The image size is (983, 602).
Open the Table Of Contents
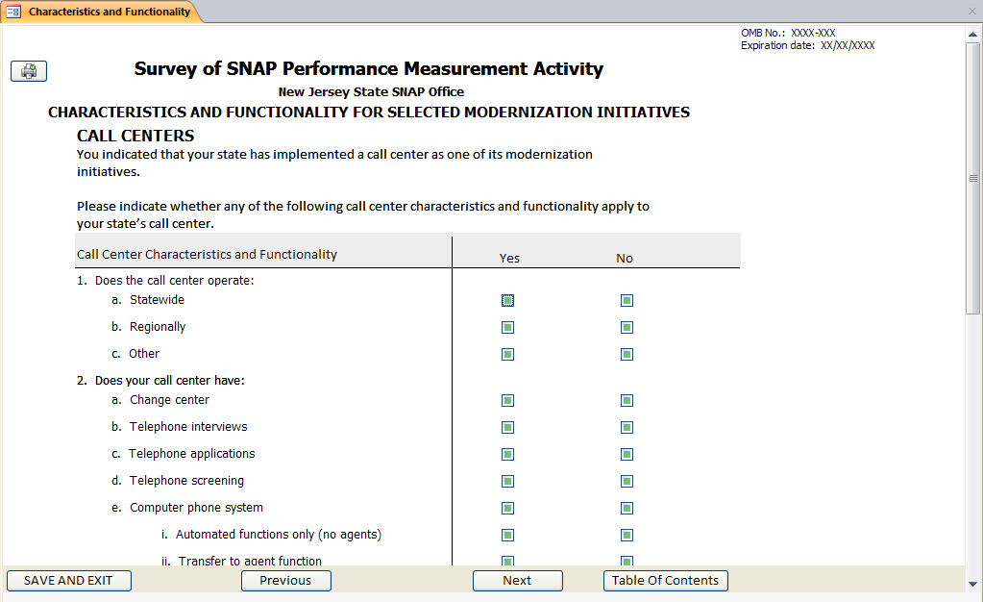[x=665, y=580]
